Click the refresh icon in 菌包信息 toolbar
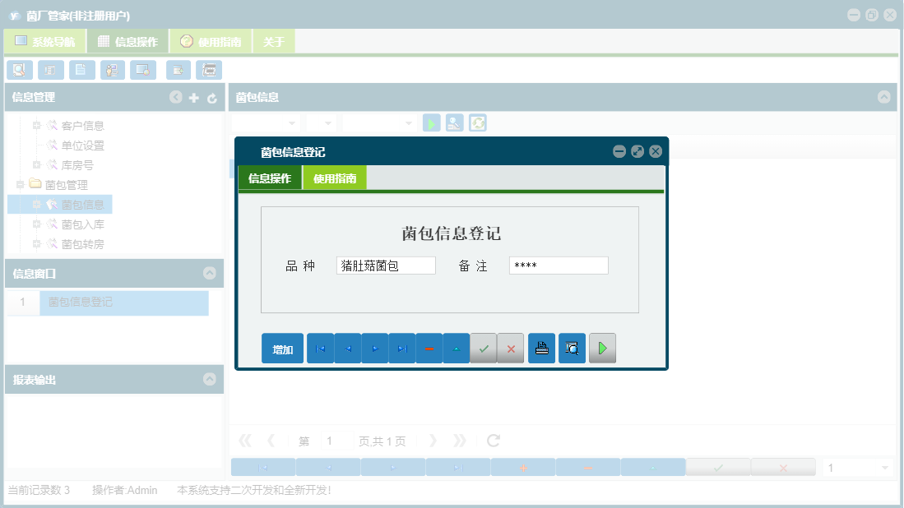904x508 pixels. pos(478,122)
